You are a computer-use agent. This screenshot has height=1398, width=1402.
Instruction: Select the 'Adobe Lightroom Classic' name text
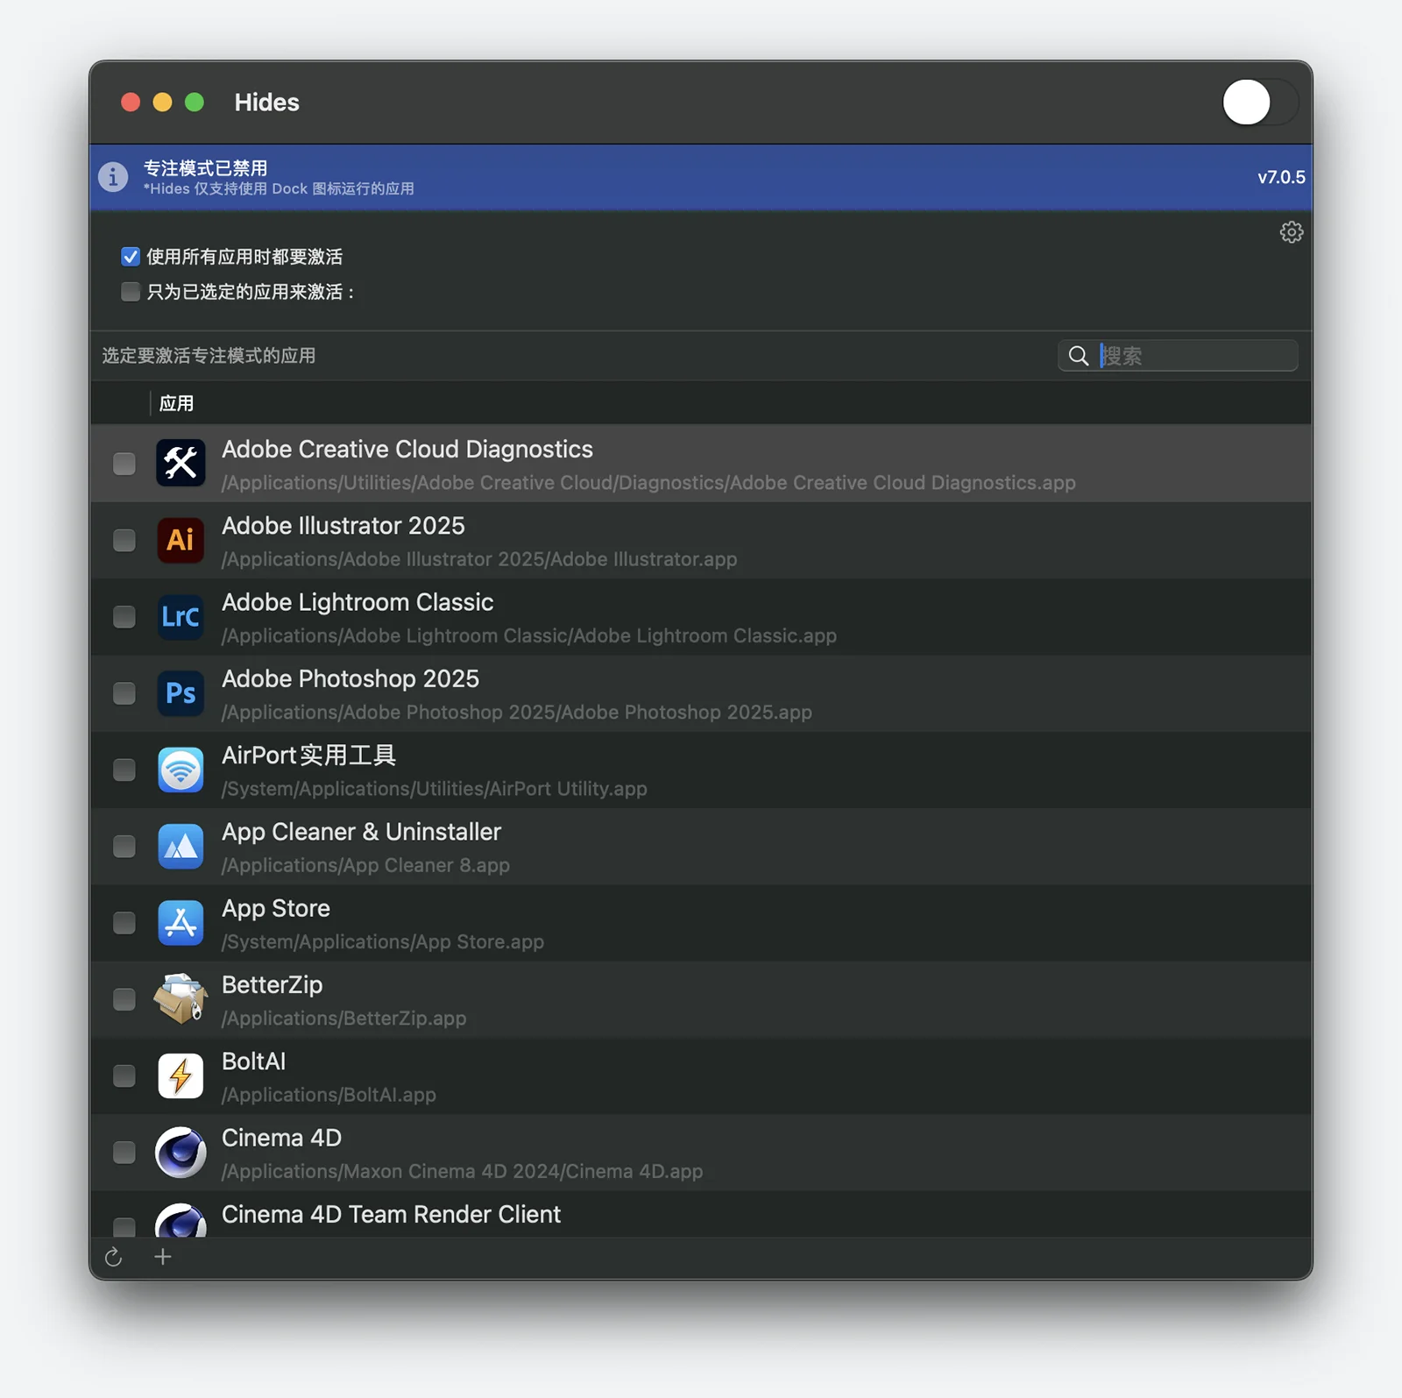pos(358,602)
